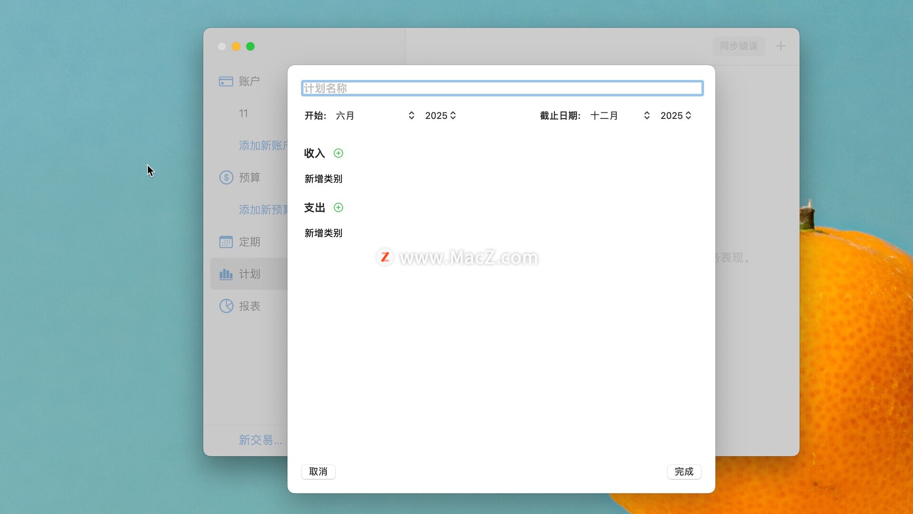This screenshot has height=514, width=913.
Task: Select the 报表 pie chart icon in sidebar
Action: click(x=226, y=306)
